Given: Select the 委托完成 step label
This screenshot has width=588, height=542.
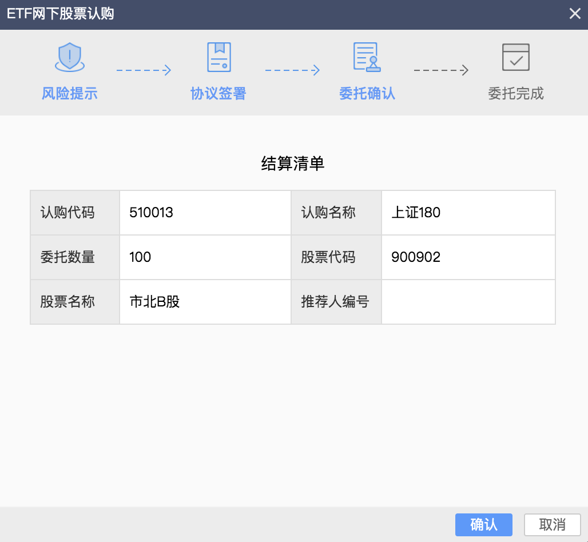Looking at the screenshot, I should [x=515, y=94].
